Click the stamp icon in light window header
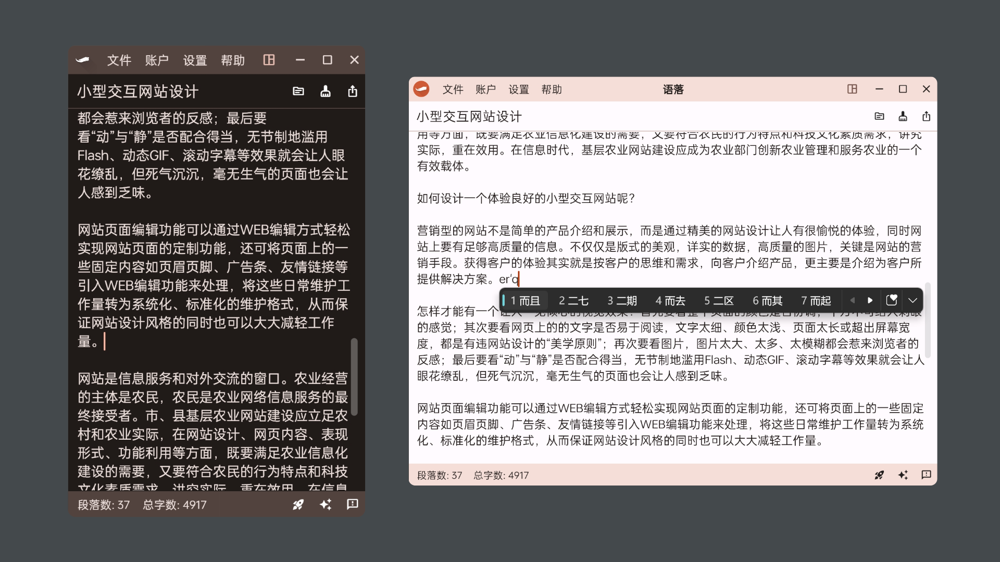The image size is (1000, 562). pos(903,117)
